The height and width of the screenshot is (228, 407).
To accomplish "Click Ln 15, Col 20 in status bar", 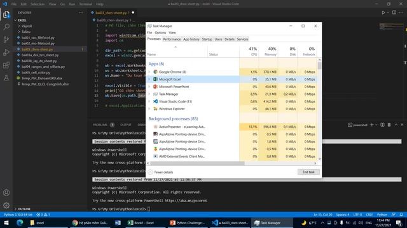I will (323, 215).
